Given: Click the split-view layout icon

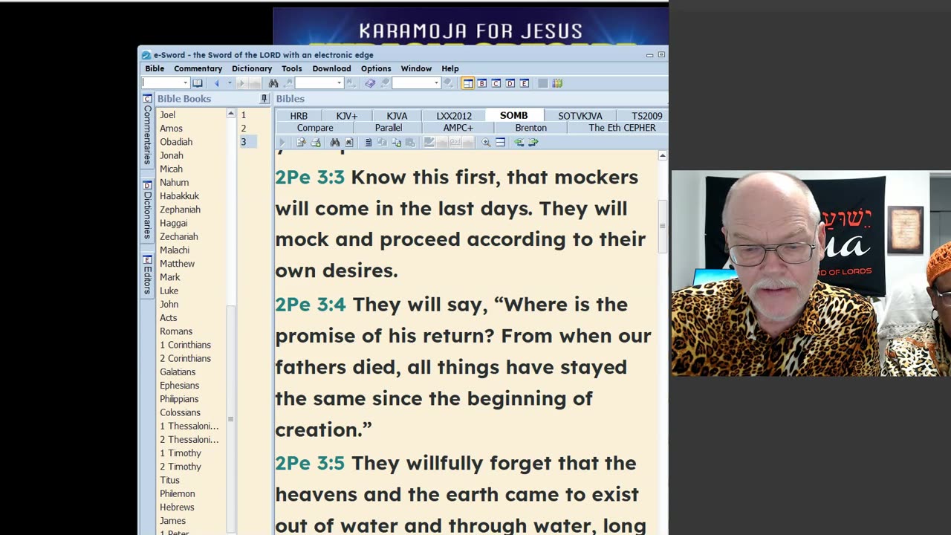Looking at the screenshot, I should pyautogui.click(x=501, y=142).
